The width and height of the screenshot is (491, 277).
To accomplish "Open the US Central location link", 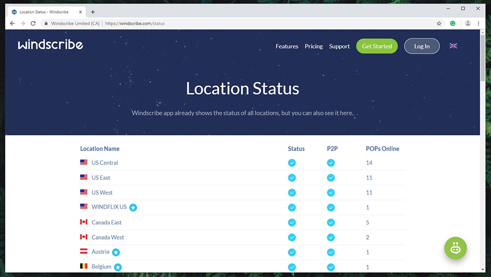I will click(x=105, y=163).
